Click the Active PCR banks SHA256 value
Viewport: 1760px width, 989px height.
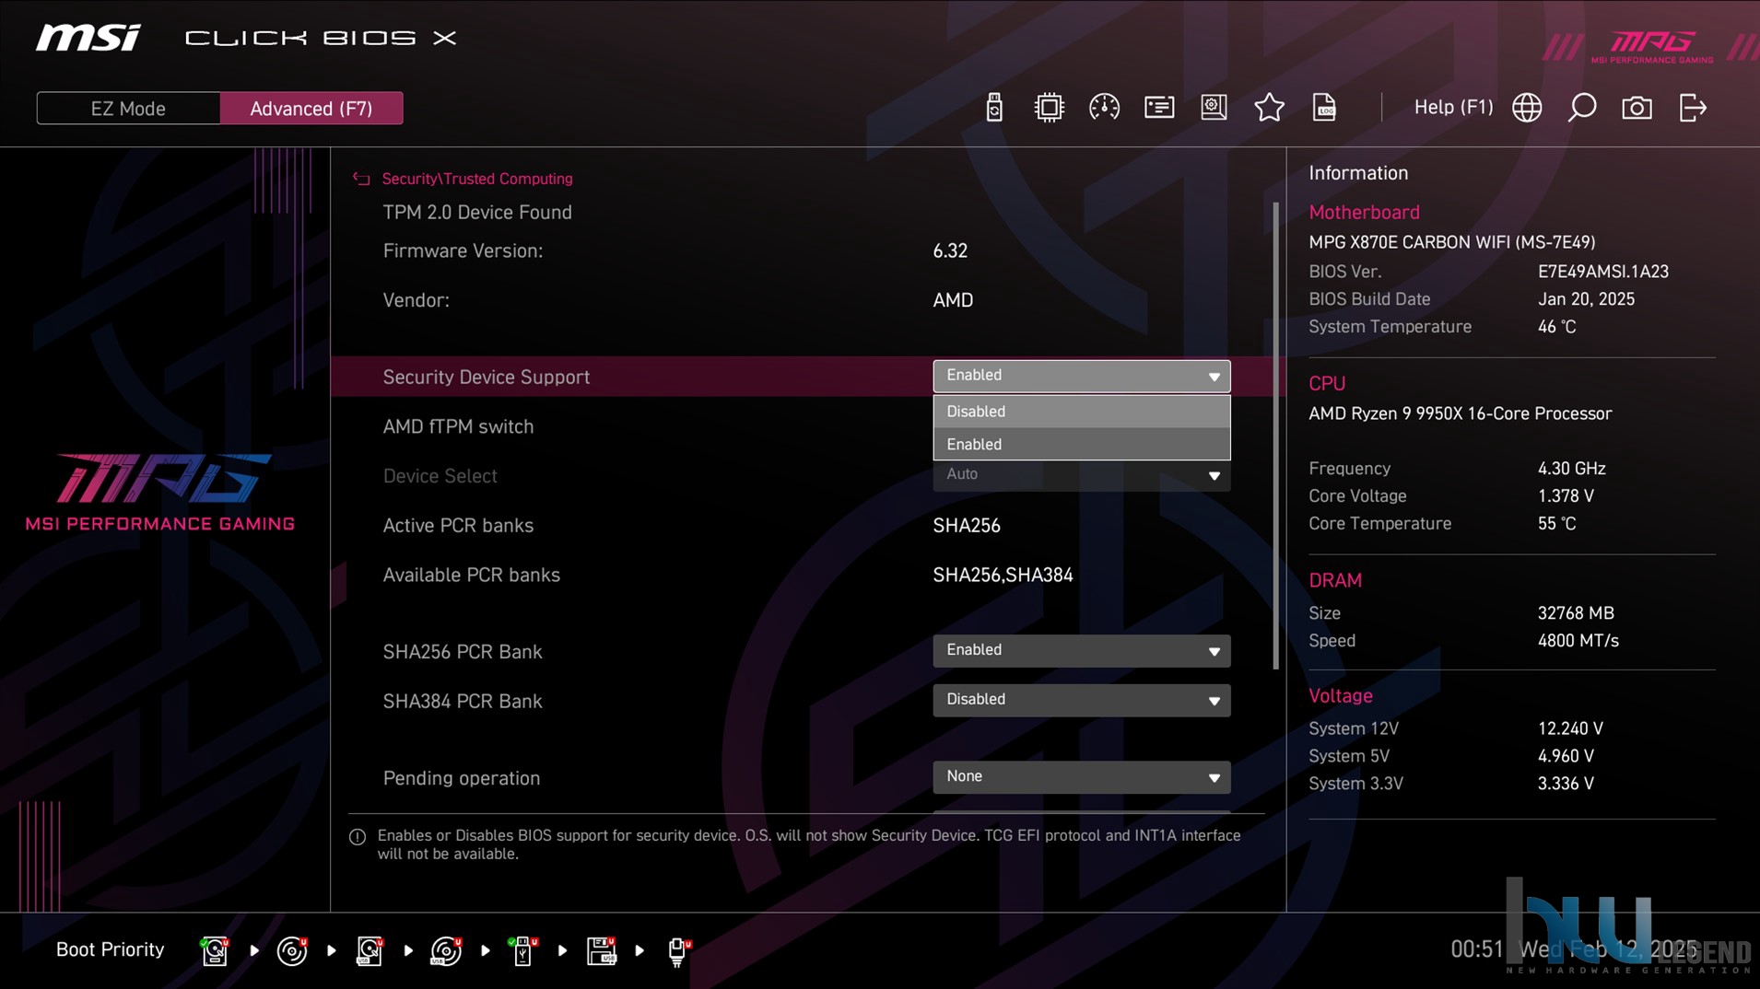[x=966, y=526]
